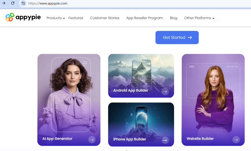Select the Android mountain phone thumbnail
This screenshot has width=251, height=151.
click(x=142, y=75)
